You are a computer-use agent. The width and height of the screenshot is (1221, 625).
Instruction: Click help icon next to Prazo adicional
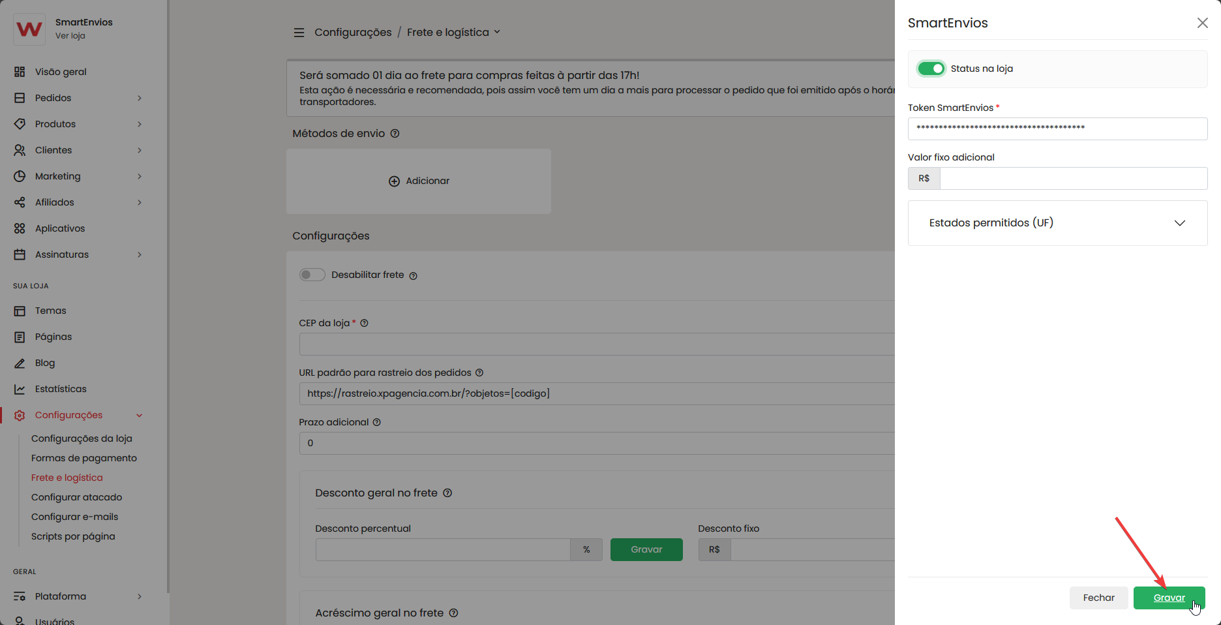(x=376, y=422)
